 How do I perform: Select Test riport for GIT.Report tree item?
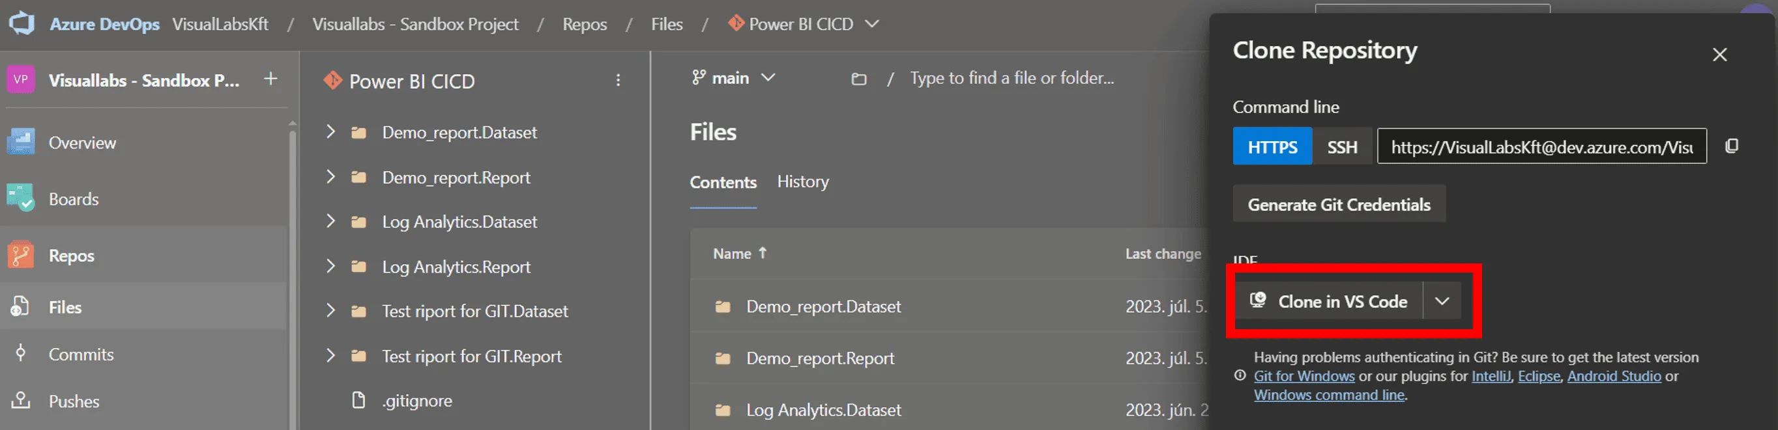click(472, 357)
